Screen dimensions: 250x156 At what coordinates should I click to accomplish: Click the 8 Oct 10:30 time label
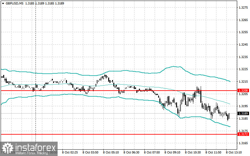pyautogui.click(x=193, y=152)
